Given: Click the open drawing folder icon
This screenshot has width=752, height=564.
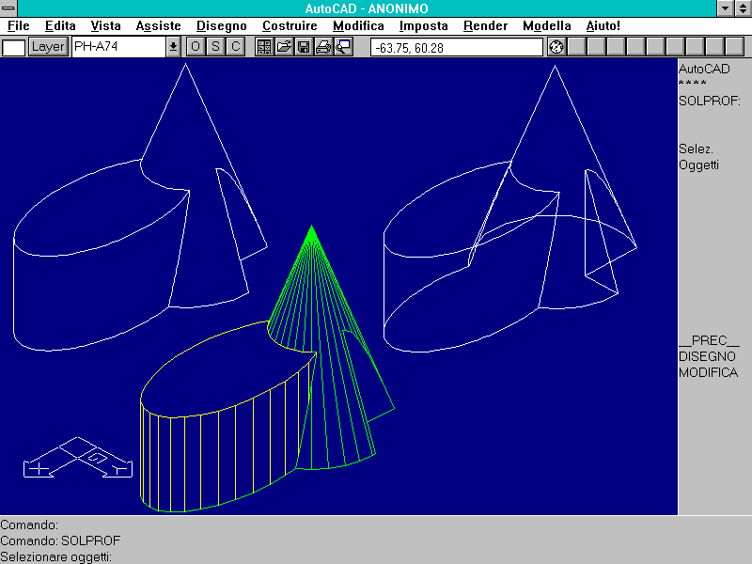Looking at the screenshot, I should point(284,46).
